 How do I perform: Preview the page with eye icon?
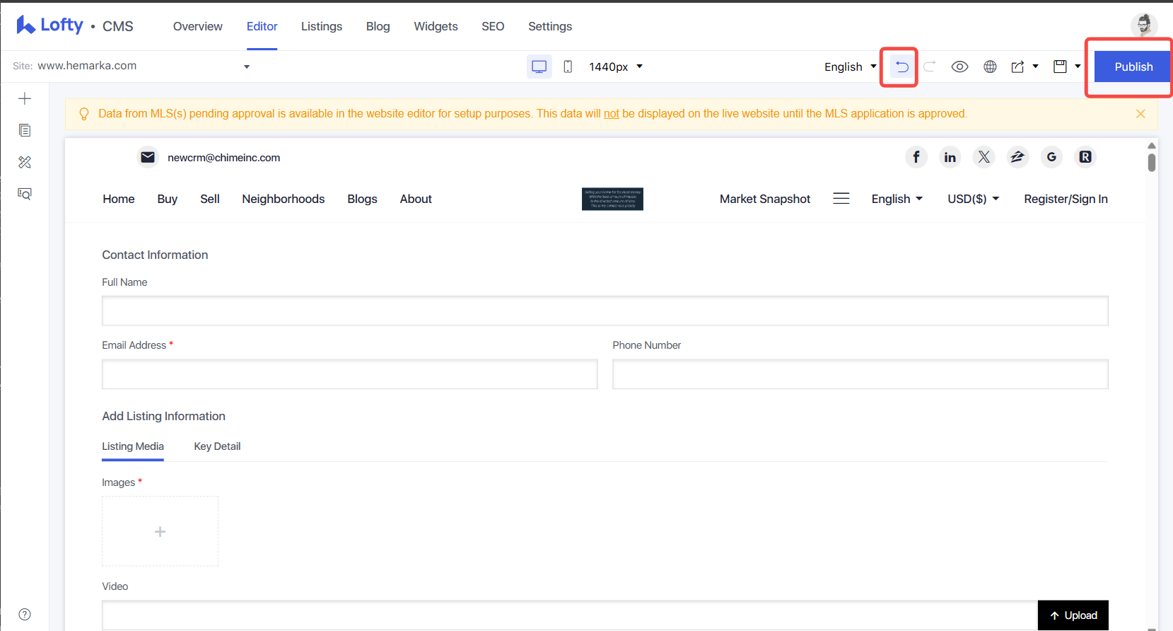click(x=959, y=66)
